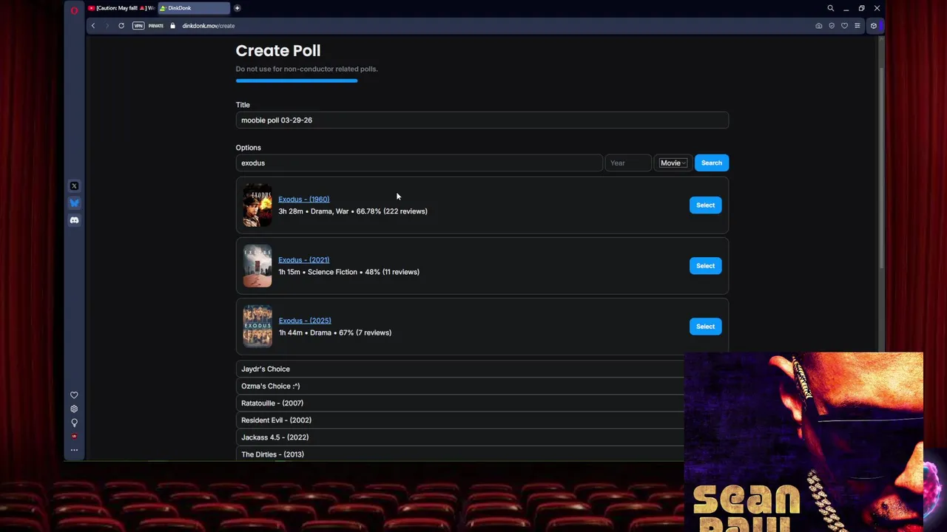
Task: Go back with the browser back arrow
Action: [93, 26]
